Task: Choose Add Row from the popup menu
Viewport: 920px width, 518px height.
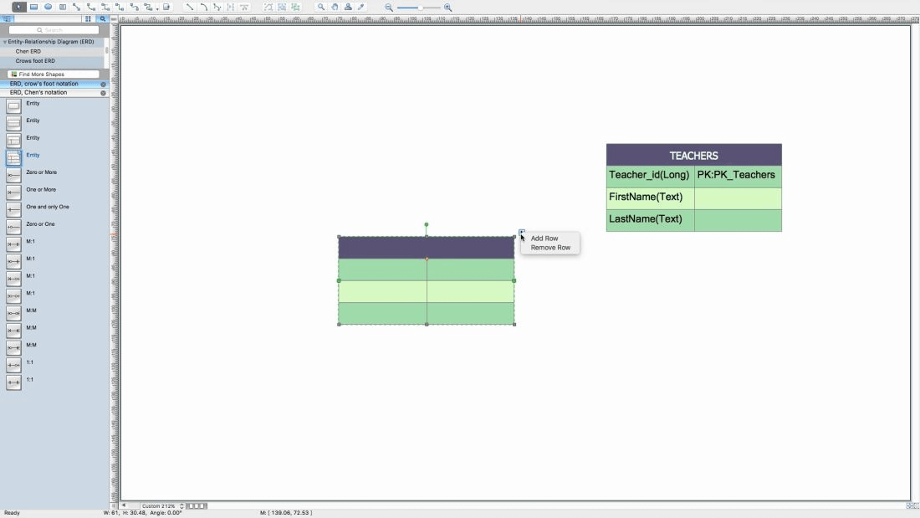Action: pos(544,238)
